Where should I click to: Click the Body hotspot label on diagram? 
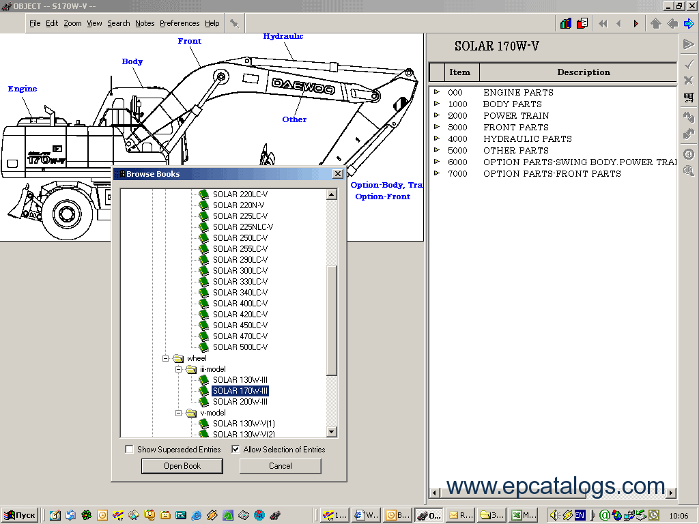[132, 61]
